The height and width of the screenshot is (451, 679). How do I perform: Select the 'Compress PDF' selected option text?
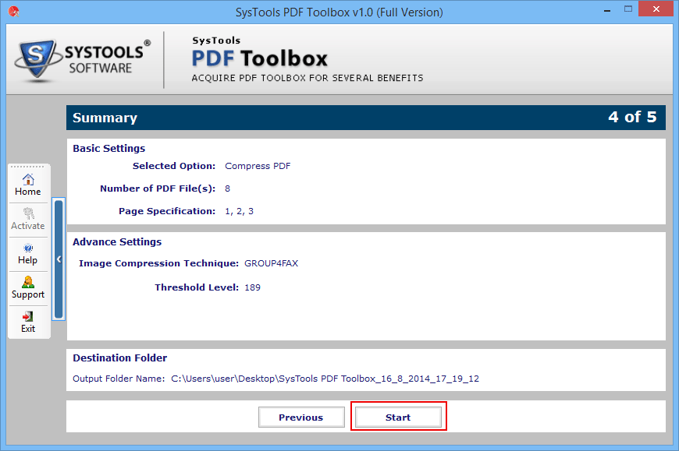[x=258, y=167]
